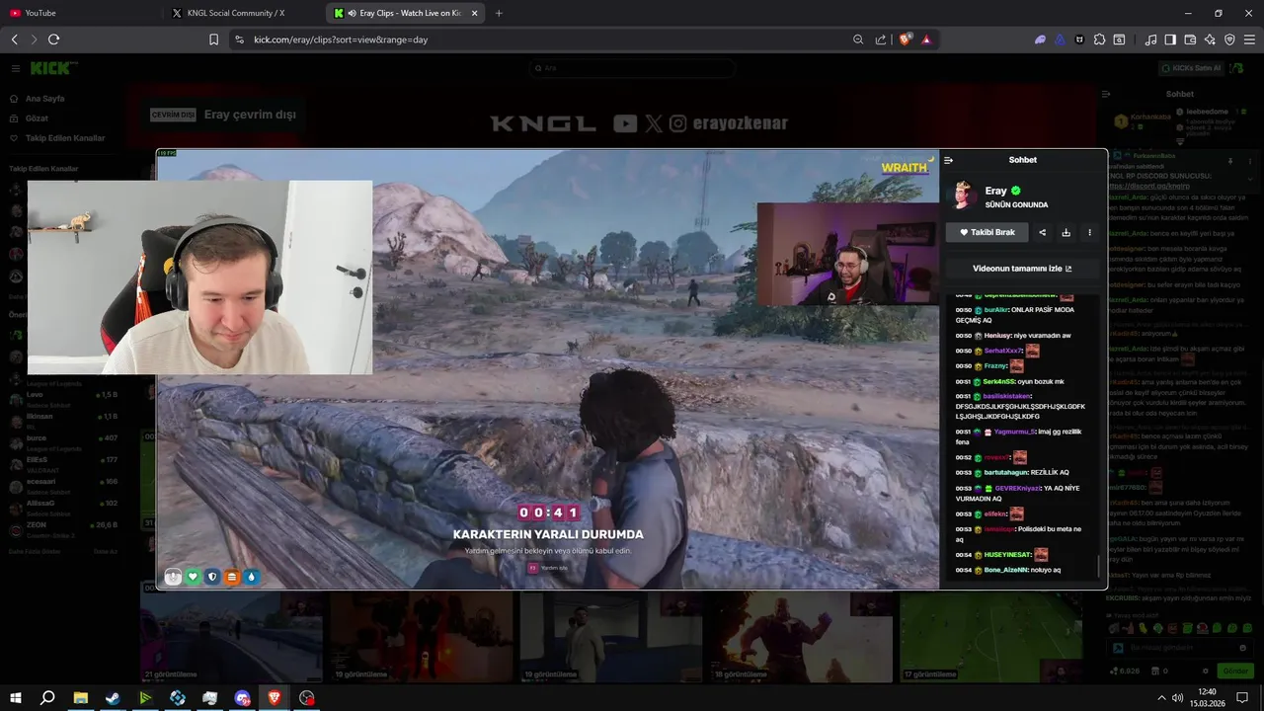This screenshot has height=711, width=1264.
Task: Open the notification center icon
Action: [1242, 697]
